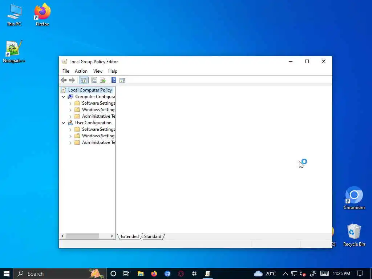The image size is (372, 279).
Task: Close the Local Group Policy Editor window
Action: pyautogui.click(x=324, y=62)
